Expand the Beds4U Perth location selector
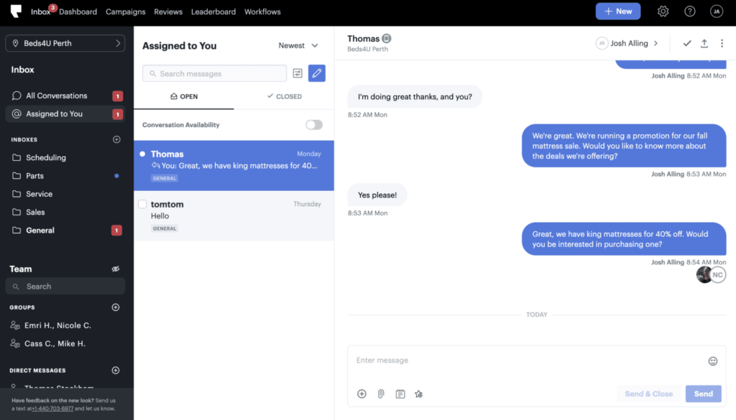This screenshot has height=420, width=736. tap(65, 44)
